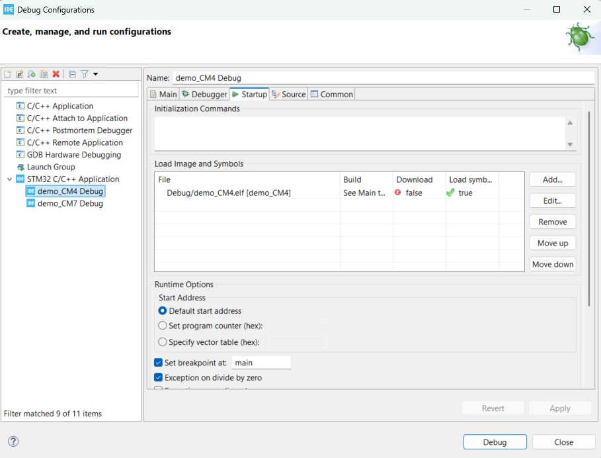Click the Build column header
The height and width of the screenshot is (458, 601).
pos(366,179)
